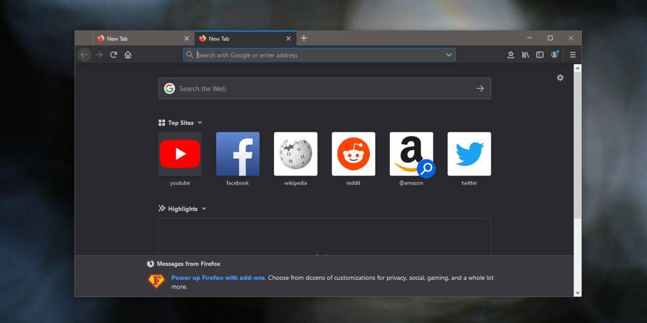Switch to the first New Tab
647x323 pixels.
[143, 38]
